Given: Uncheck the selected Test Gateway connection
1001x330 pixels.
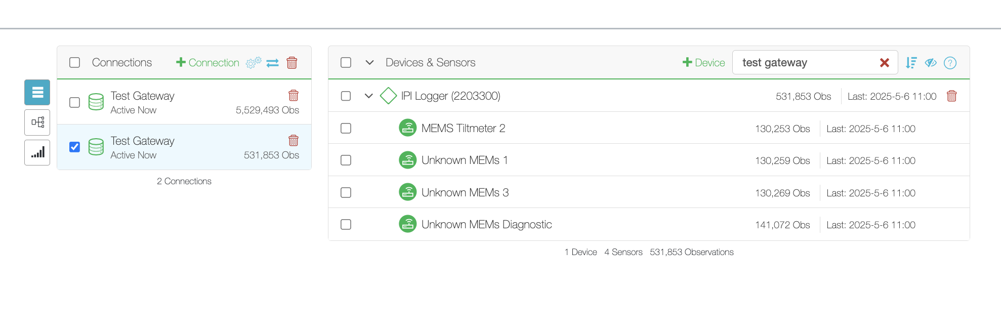Looking at the screenshot, I should click(x=75, y=147).
